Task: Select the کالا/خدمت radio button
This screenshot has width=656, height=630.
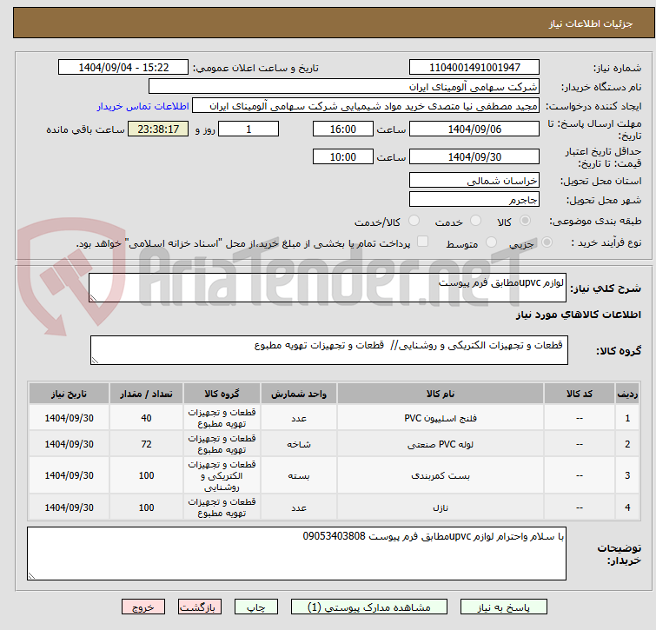Action: (x=414, y=221)
